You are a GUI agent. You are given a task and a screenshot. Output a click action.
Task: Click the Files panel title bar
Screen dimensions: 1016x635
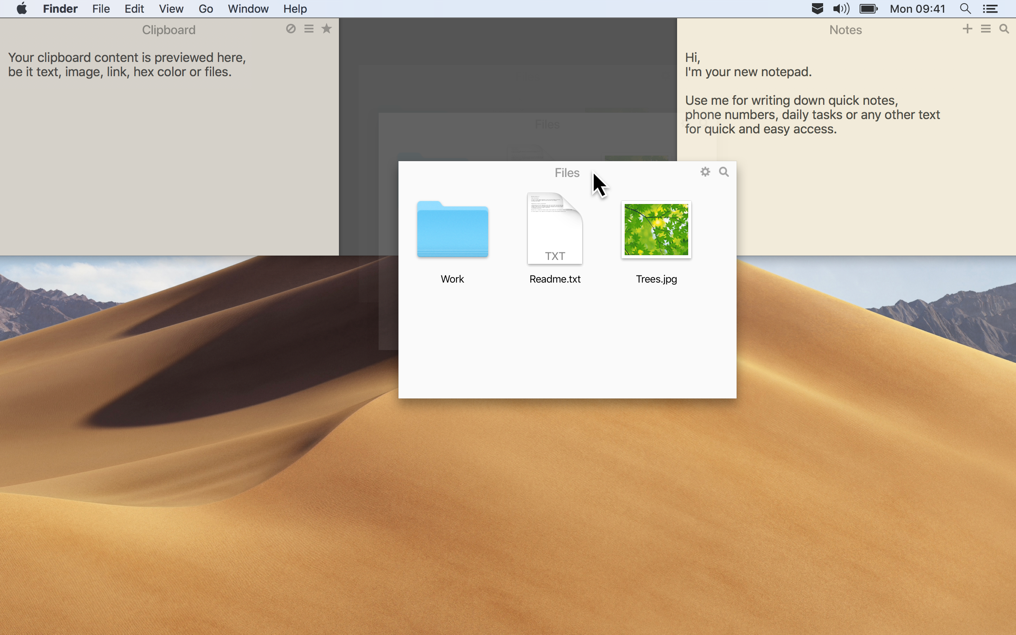567,172
